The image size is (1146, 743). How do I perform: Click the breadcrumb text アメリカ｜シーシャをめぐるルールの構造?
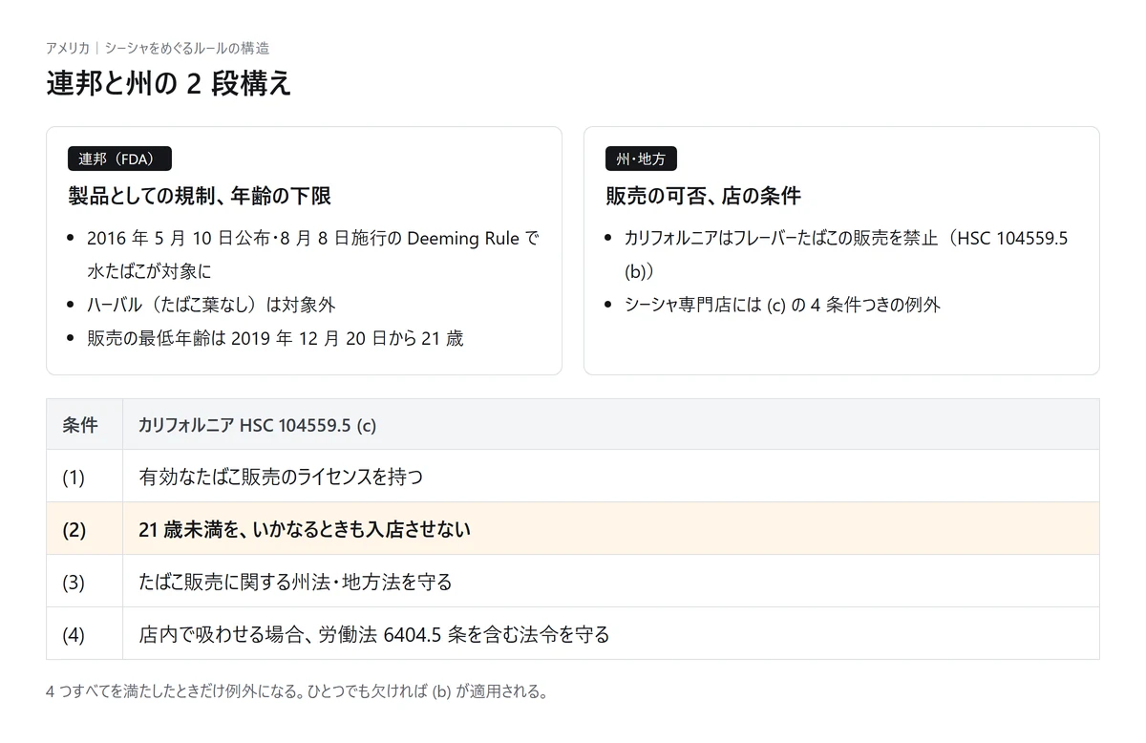(158, 48)
